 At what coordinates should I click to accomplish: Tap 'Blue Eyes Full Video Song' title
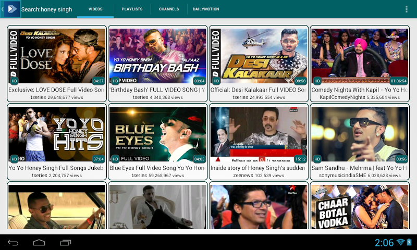[x=158, y=168]
